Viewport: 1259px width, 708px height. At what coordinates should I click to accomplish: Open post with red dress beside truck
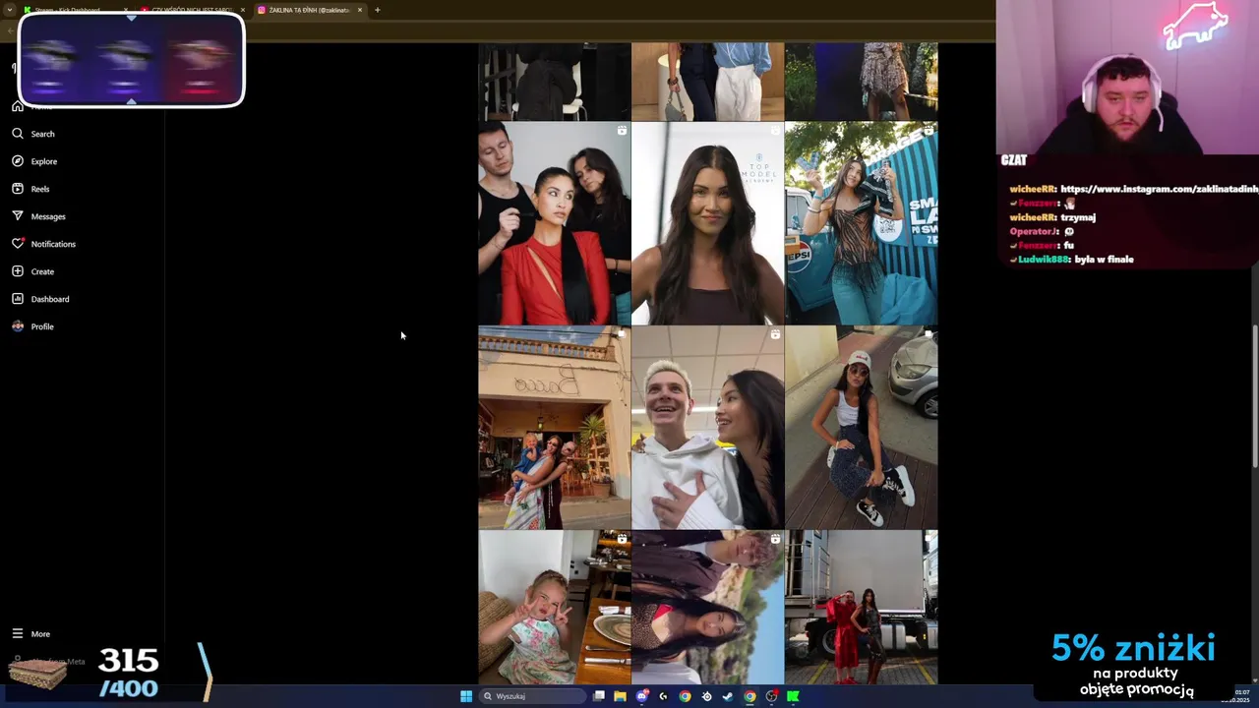point(861,607)
